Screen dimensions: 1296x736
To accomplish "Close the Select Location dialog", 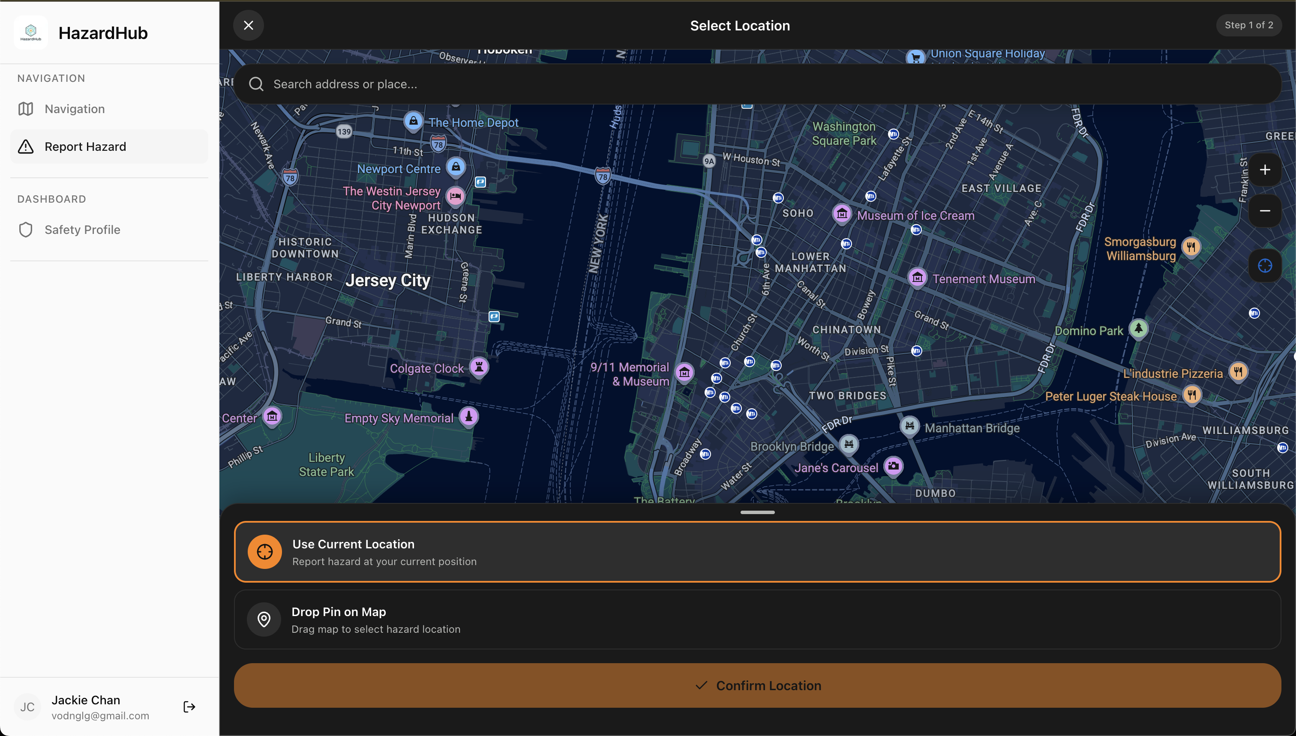I will tap(248, 25).
